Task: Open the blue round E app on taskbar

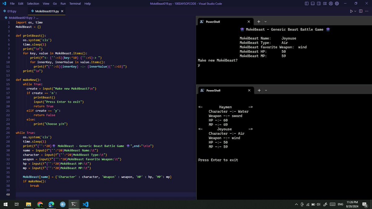Action: [63, 204]
